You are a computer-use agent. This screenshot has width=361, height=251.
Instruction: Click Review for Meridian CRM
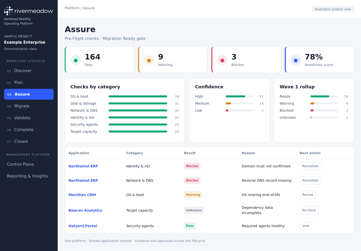tap(308, 195)
